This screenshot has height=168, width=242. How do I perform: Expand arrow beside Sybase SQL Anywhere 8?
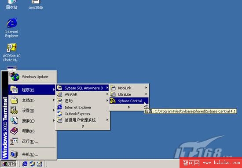coord(107,88)
